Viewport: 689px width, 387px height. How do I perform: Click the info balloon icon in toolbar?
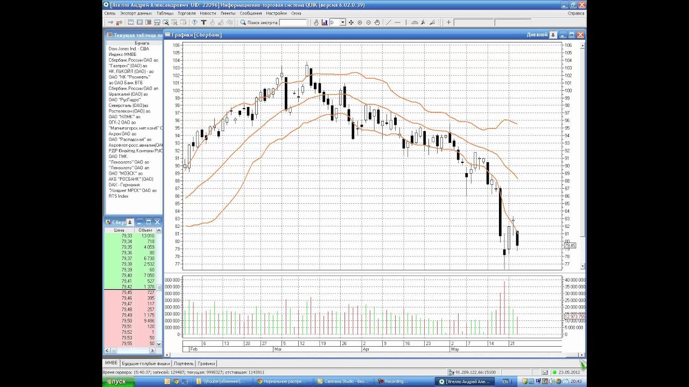click(x=194, y=23)
